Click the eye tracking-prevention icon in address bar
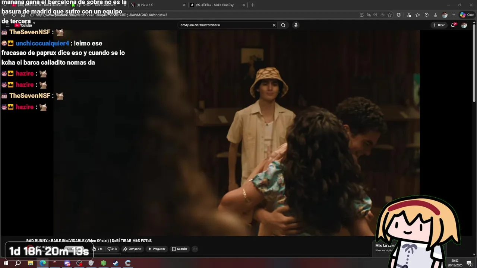This screenshot has height=268, width=477. pyautogui.click(x=382, y=15)
